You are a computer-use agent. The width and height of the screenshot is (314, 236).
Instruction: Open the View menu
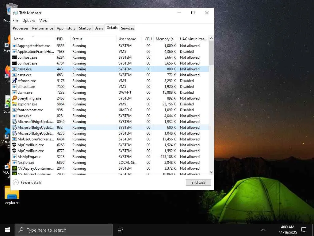click(43, 21)
